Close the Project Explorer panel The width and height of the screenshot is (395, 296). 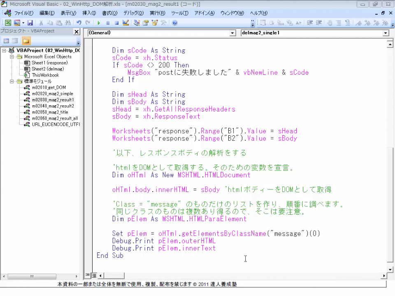point(77,32)
